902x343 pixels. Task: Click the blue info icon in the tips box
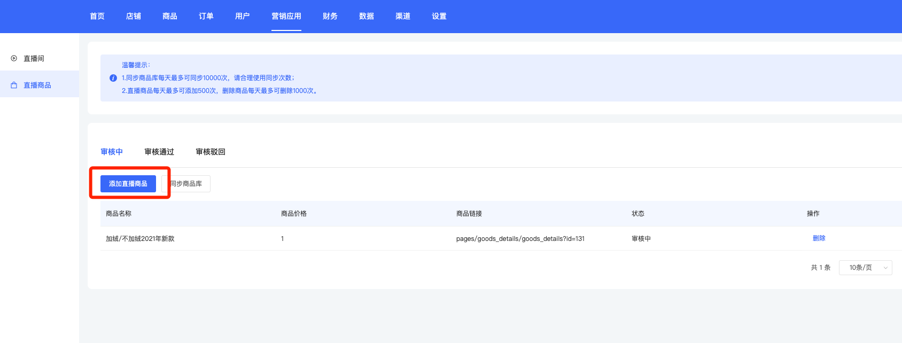coord(113,78)
